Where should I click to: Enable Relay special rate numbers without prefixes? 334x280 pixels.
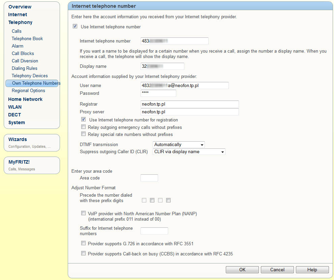point(84,134)
